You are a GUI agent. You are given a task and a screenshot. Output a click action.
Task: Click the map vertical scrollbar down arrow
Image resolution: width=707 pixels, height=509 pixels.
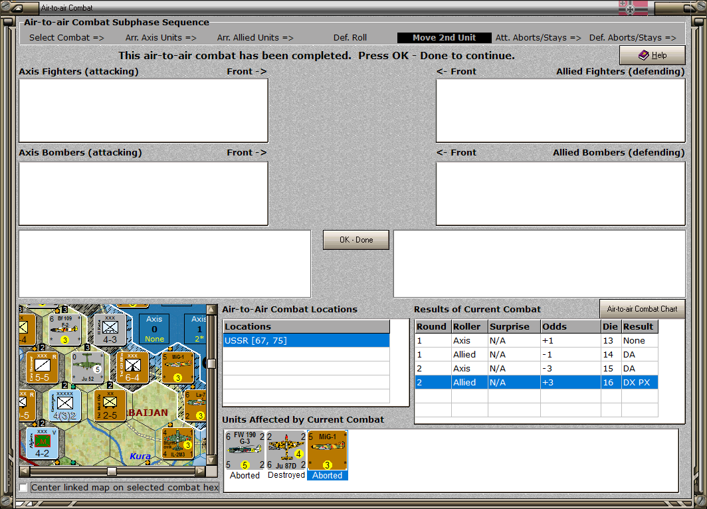(x=211, y=460)
